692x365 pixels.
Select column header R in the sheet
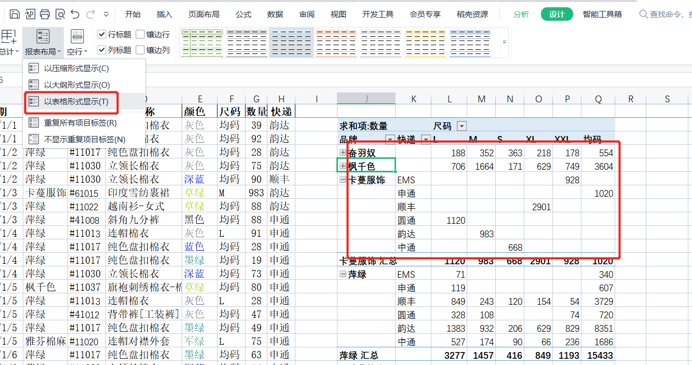point(631,99)
